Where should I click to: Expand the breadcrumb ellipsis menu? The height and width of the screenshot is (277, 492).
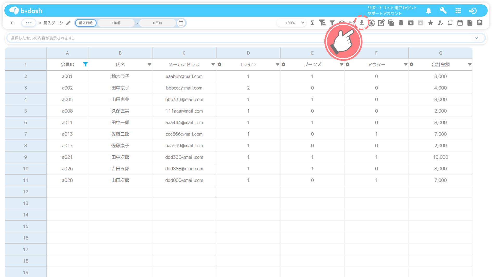(x=29, y=23)
